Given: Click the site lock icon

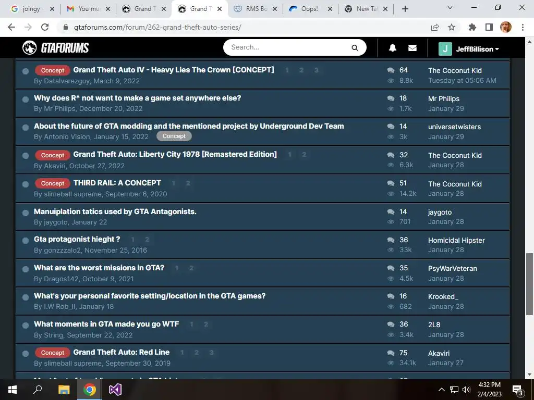Looking at the screenshot, I should pyautogui.click(x=66, y=27).
